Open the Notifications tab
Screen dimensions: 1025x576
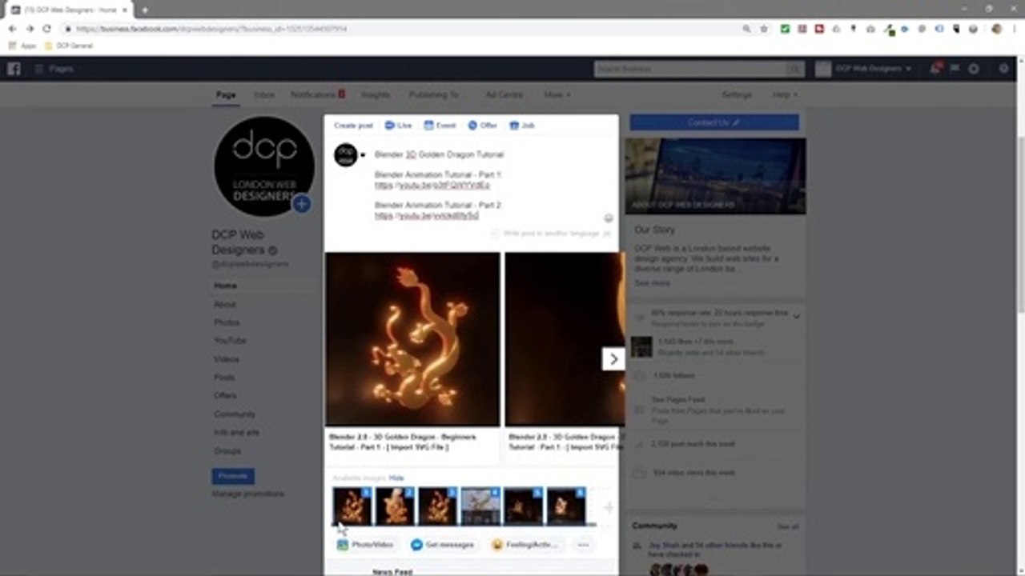coord(317,94)
